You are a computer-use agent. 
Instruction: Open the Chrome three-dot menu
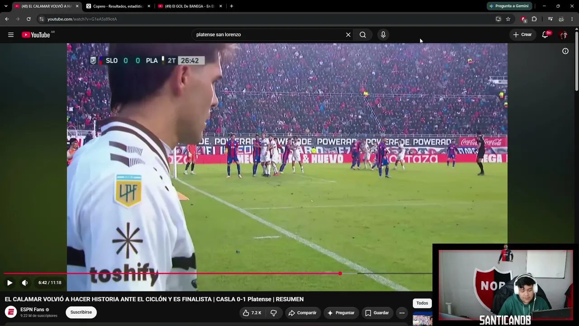point(572,19)
